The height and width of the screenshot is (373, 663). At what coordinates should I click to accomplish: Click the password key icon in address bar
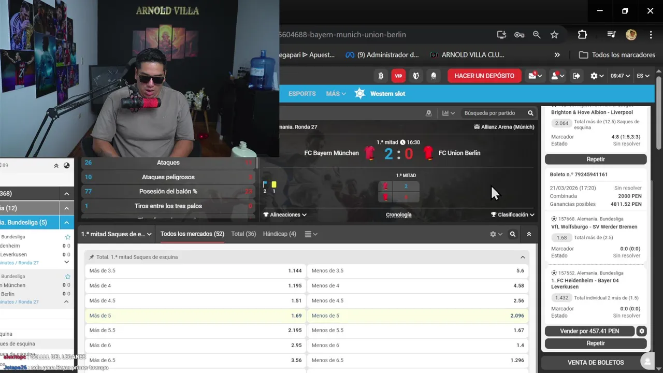pos(519,35)
